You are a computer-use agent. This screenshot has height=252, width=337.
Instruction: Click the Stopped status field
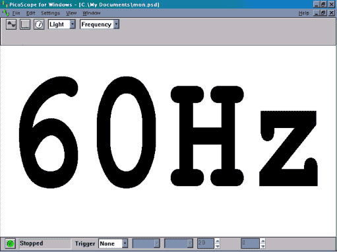[x=46, y=243]
